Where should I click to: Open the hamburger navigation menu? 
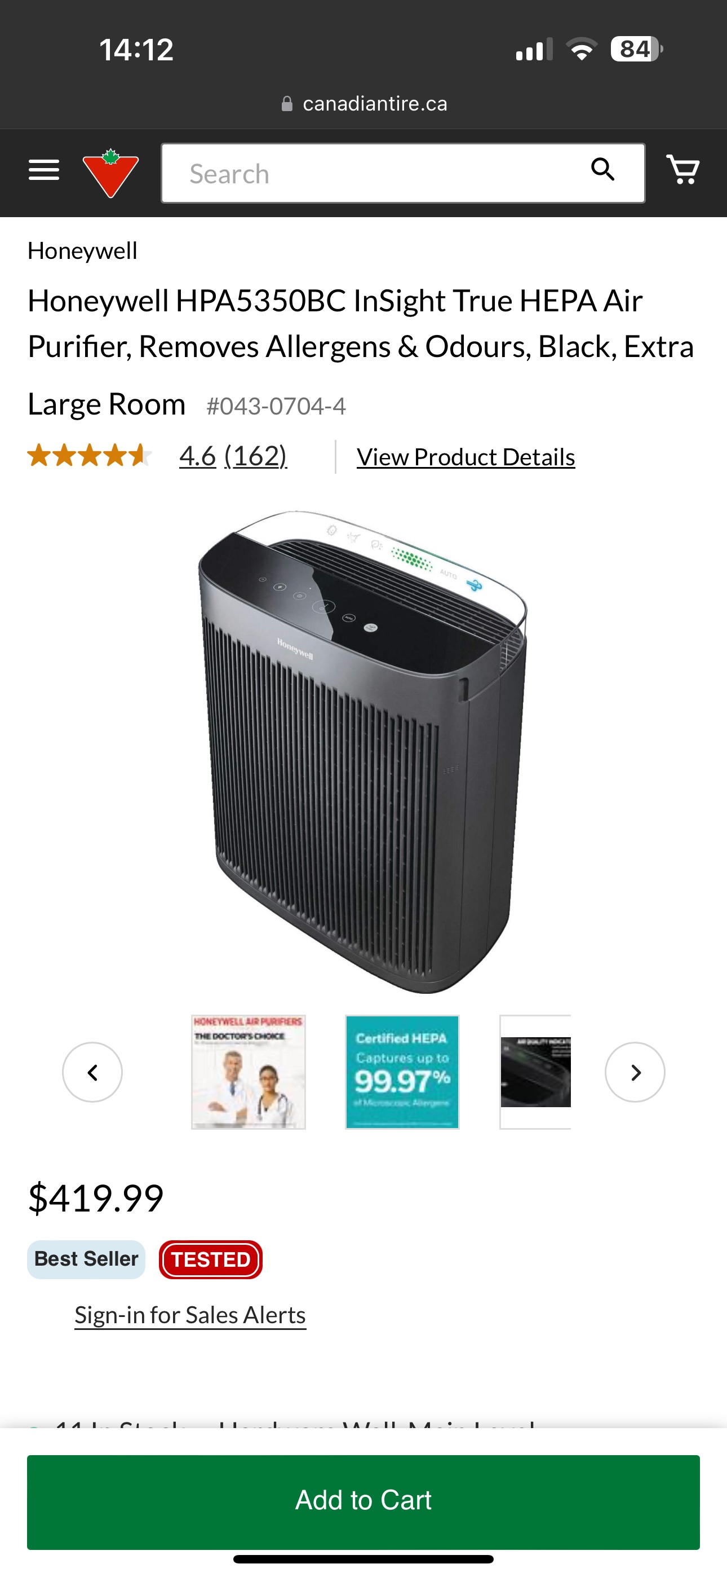(x=44, y=170)
